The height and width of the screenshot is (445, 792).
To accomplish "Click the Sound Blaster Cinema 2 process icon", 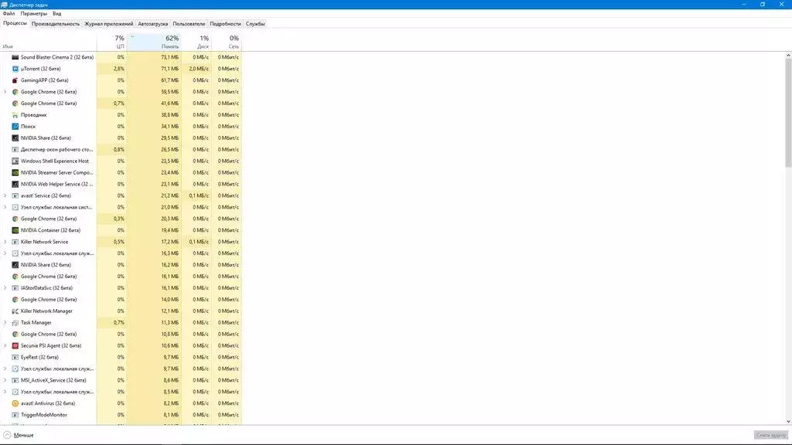I will [x=15, y=57].
